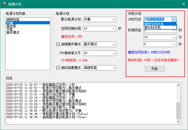This screenshot has height=130, width=188.
Task: Open the 卓越性能 acceleration plan dropdown
Action: (x=100, y=68)
